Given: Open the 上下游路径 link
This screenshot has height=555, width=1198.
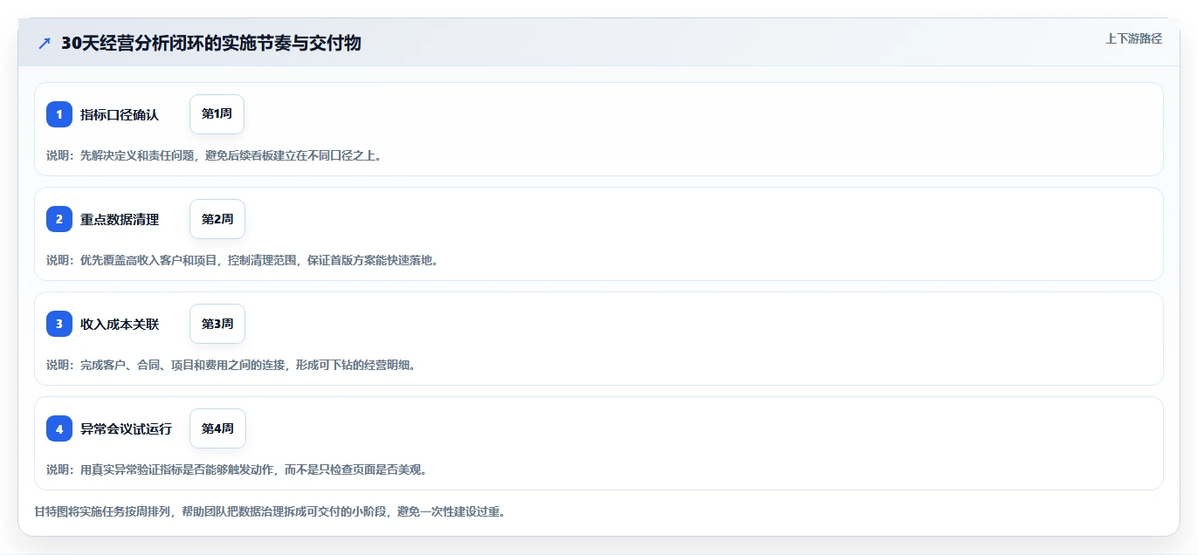Looking at the screenshot, I should 1133,38.
